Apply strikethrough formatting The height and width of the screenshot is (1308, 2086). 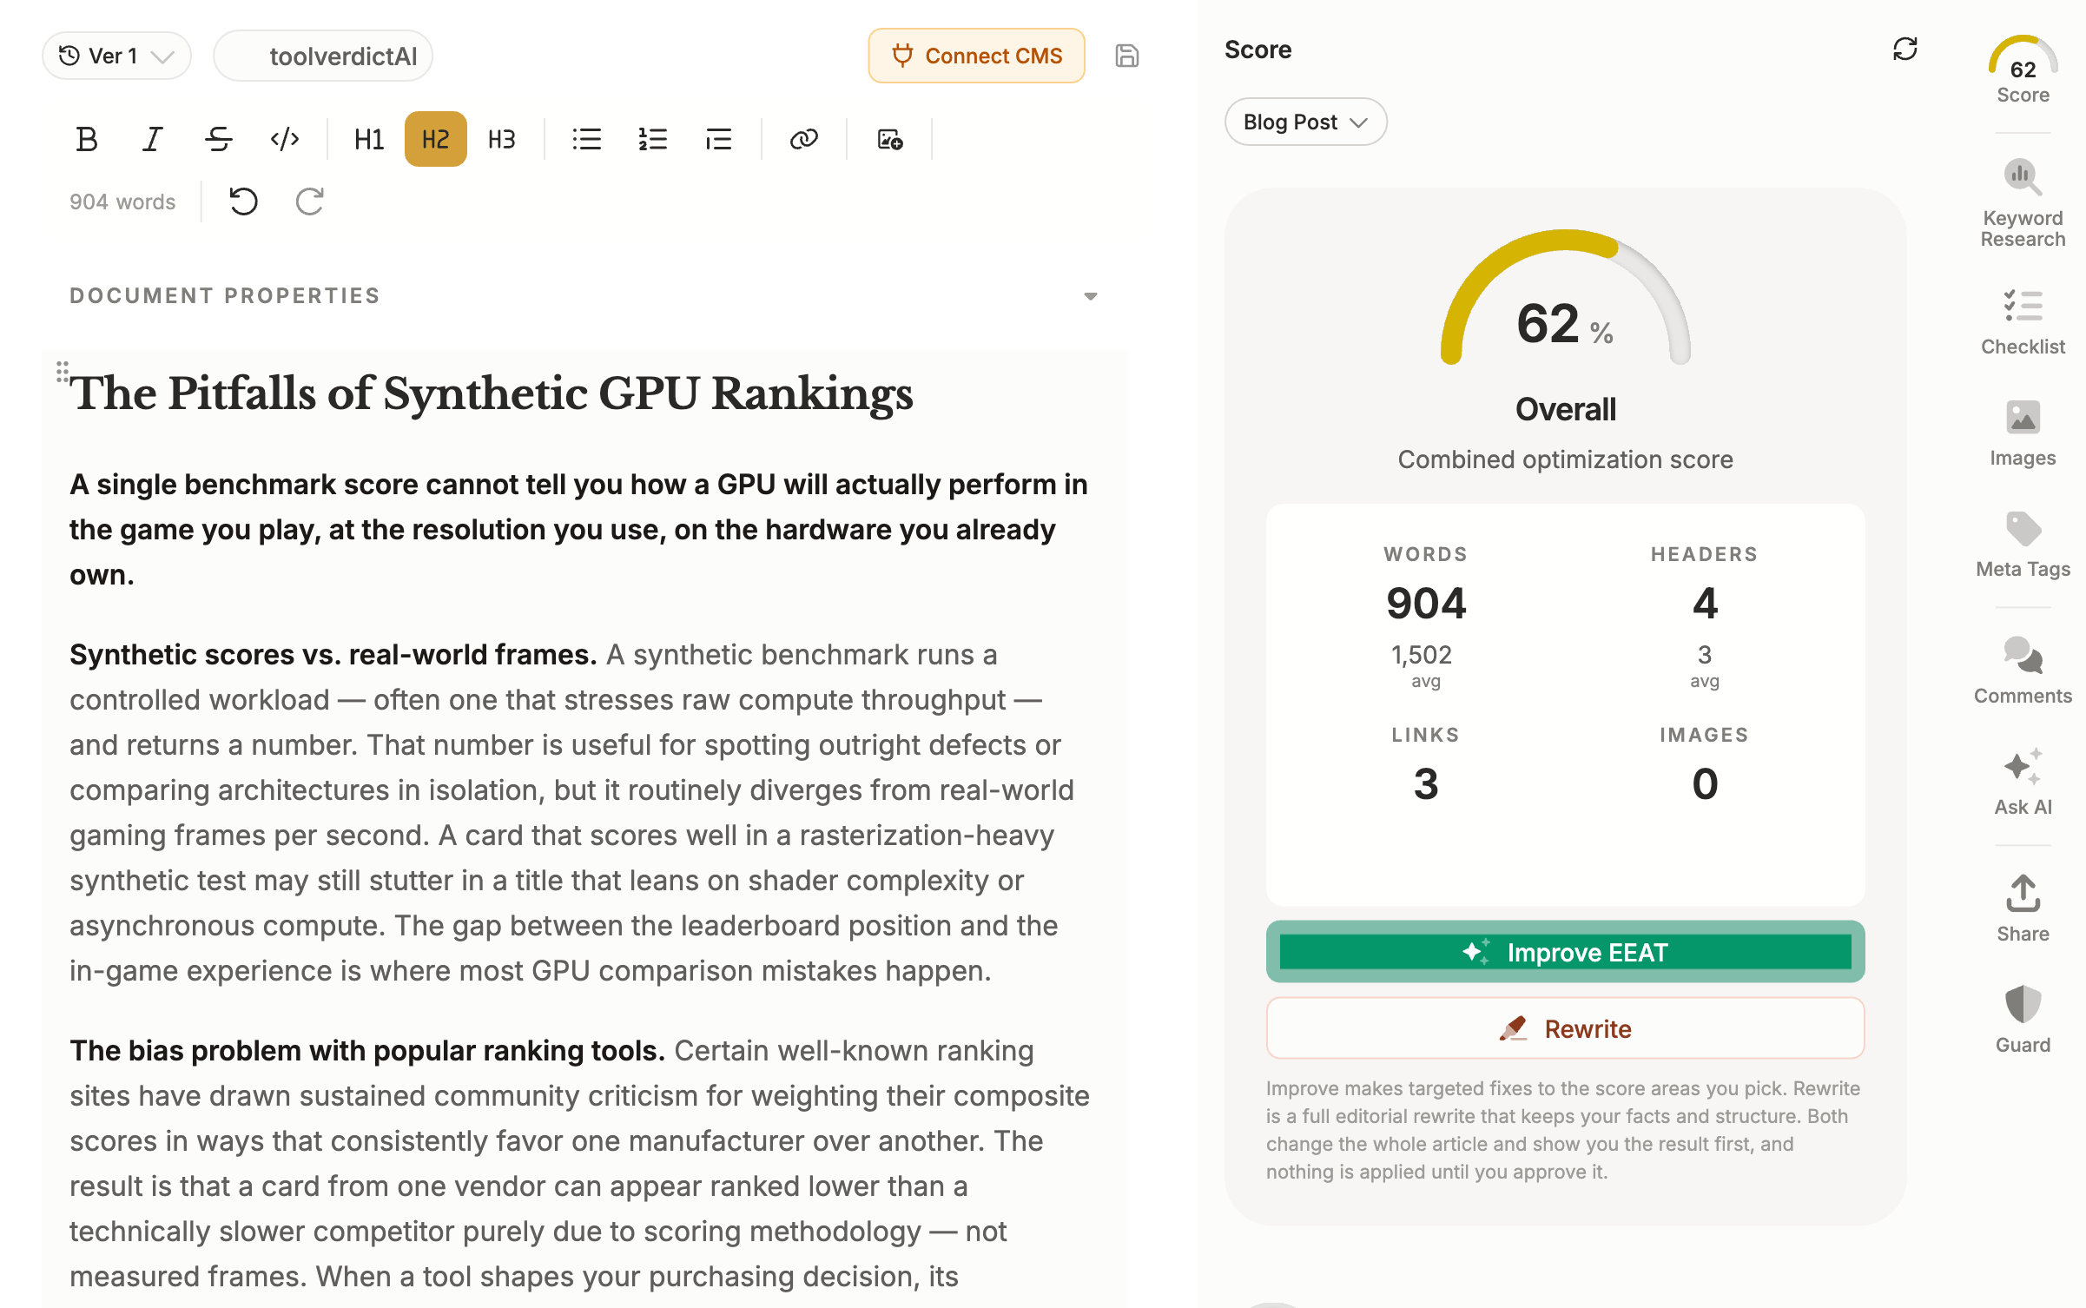tap(219, 139)
